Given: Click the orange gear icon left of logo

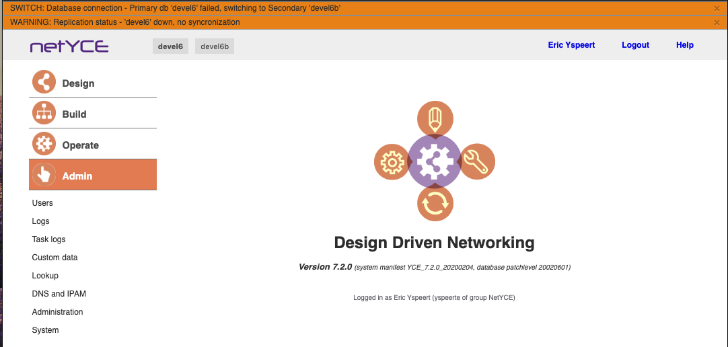Looking at the screenshot, I should pos(392,162).
